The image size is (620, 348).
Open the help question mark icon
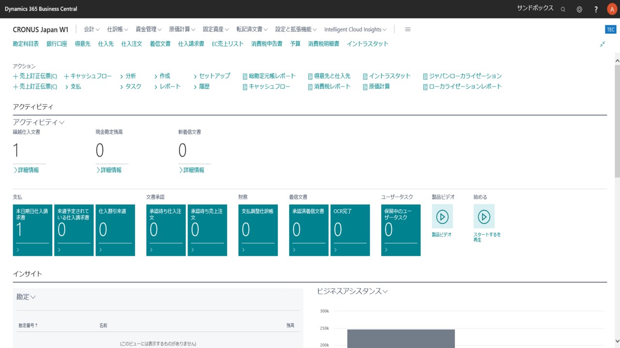[596, 9]
